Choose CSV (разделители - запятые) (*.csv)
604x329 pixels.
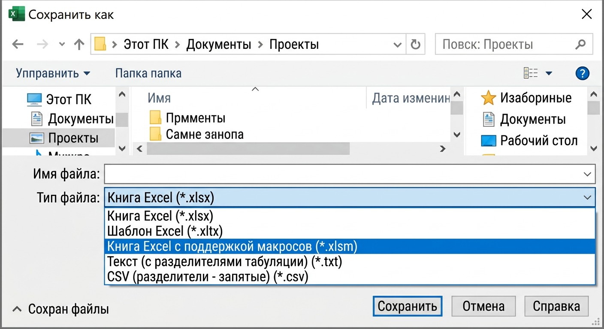pyautogui.click(x=350, y=277)
